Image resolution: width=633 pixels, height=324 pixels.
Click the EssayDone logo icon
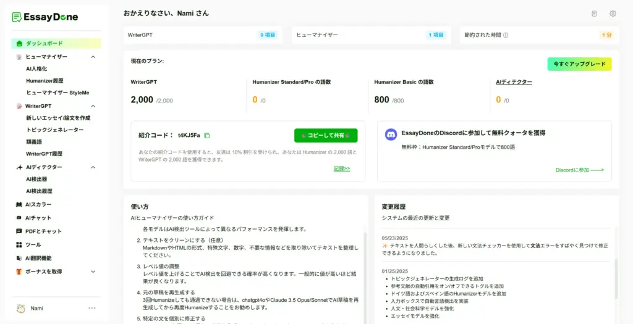point(17,17)
